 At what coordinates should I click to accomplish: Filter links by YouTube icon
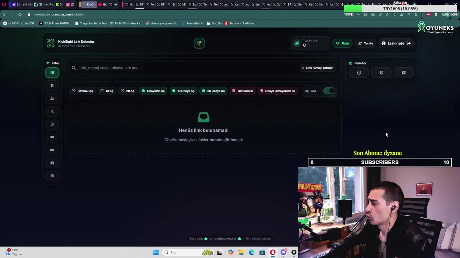click(52, 137)
